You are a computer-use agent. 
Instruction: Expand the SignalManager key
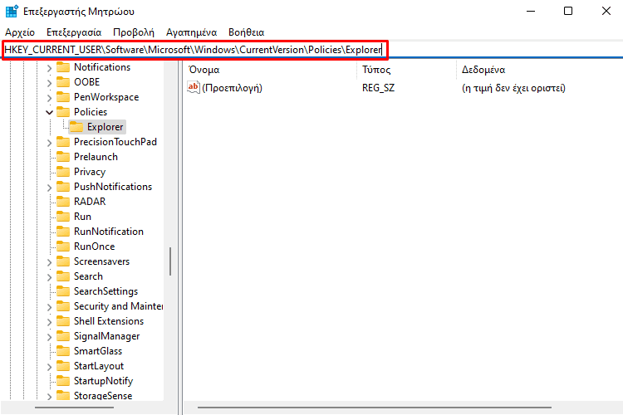pos(49,337)
